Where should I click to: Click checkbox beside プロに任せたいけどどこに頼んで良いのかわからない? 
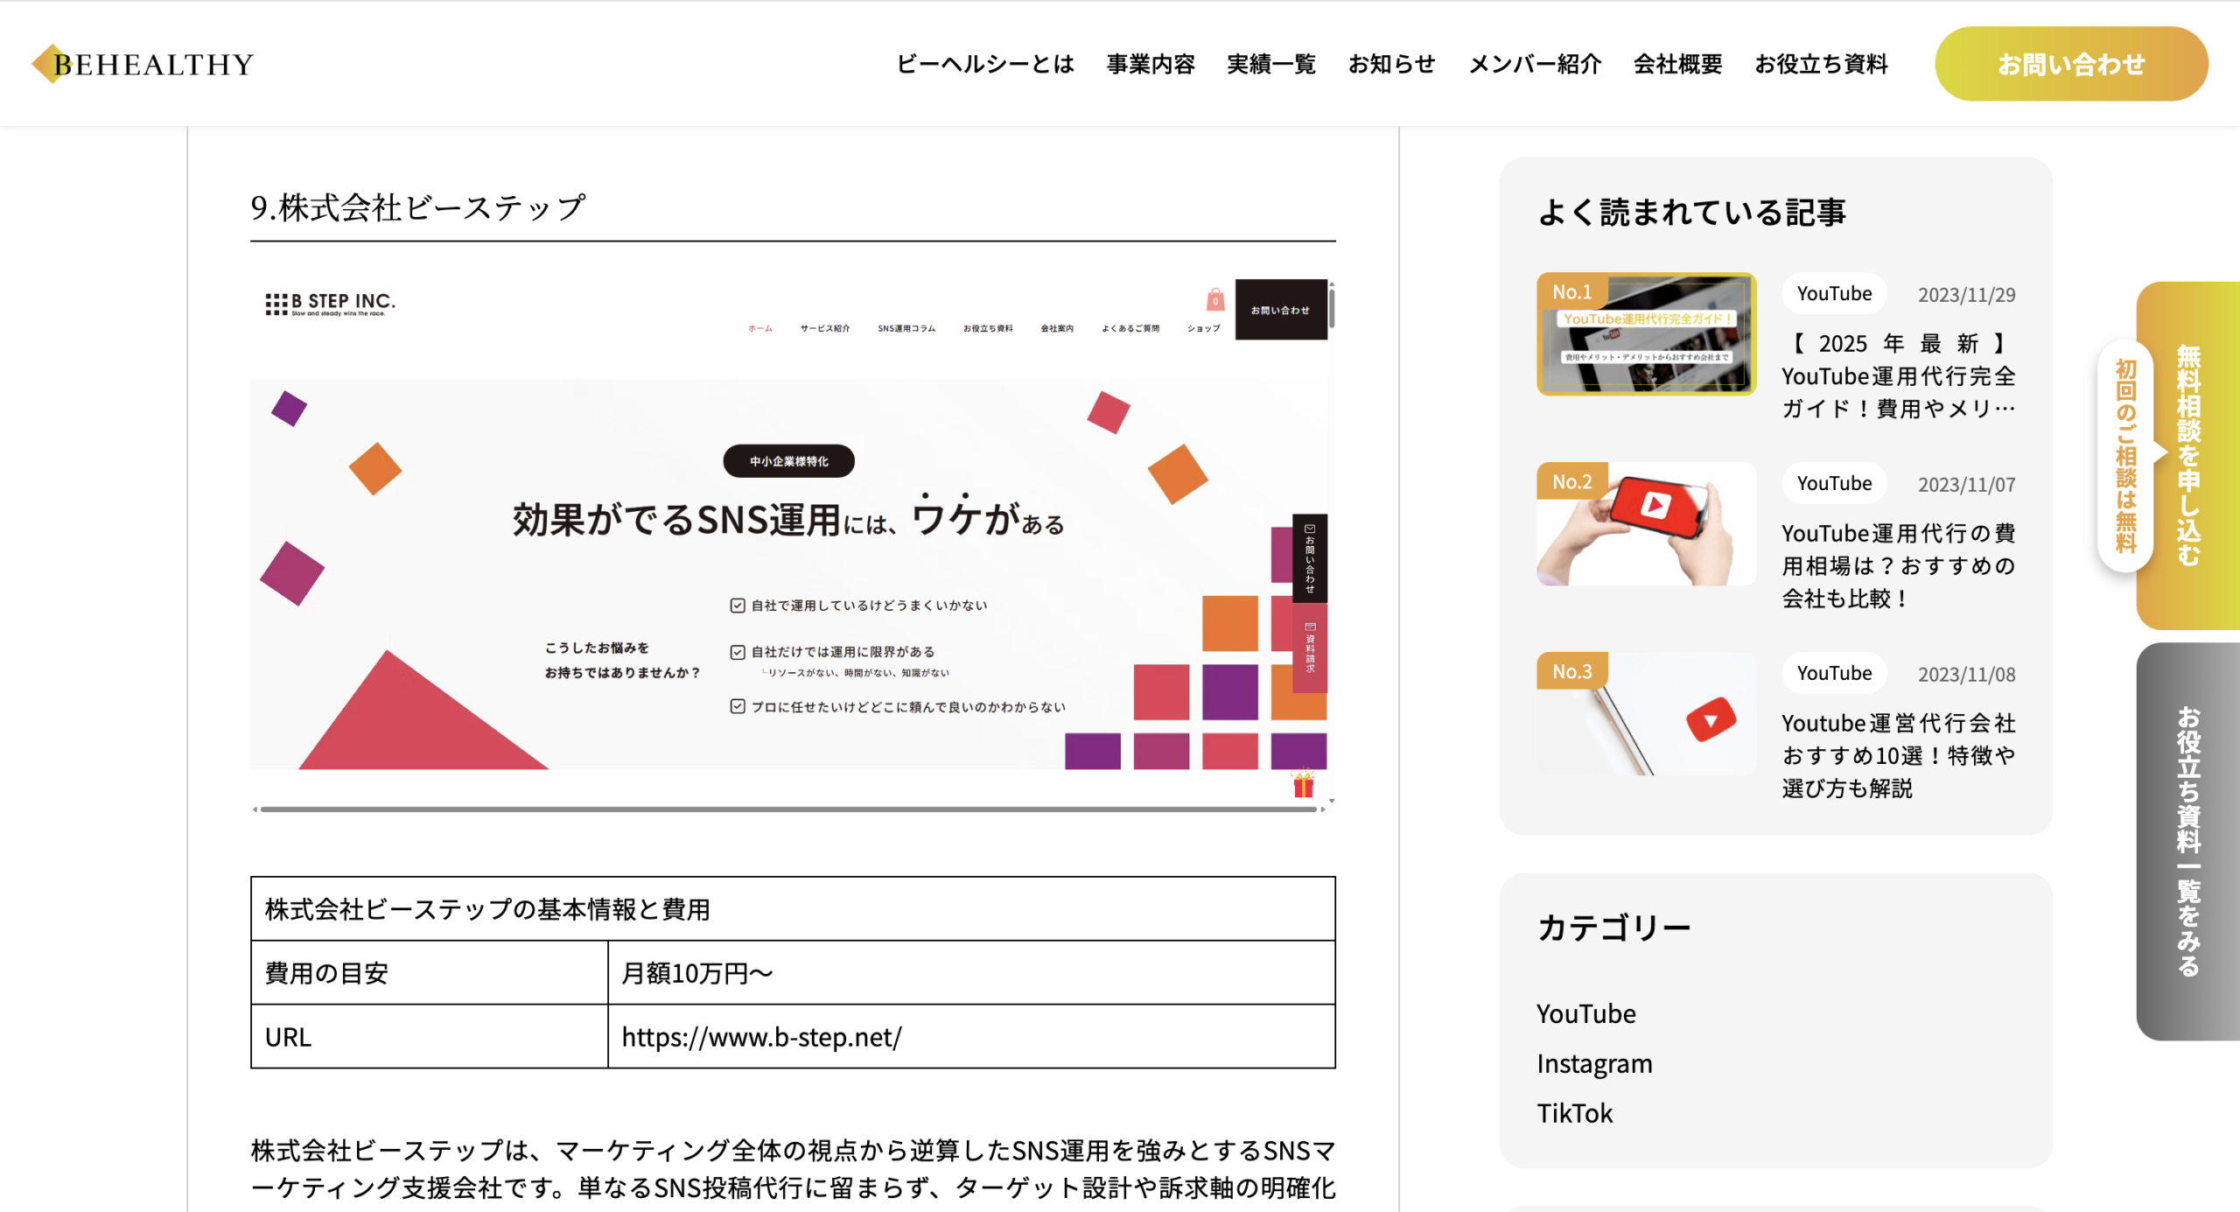tap(738, 706)
